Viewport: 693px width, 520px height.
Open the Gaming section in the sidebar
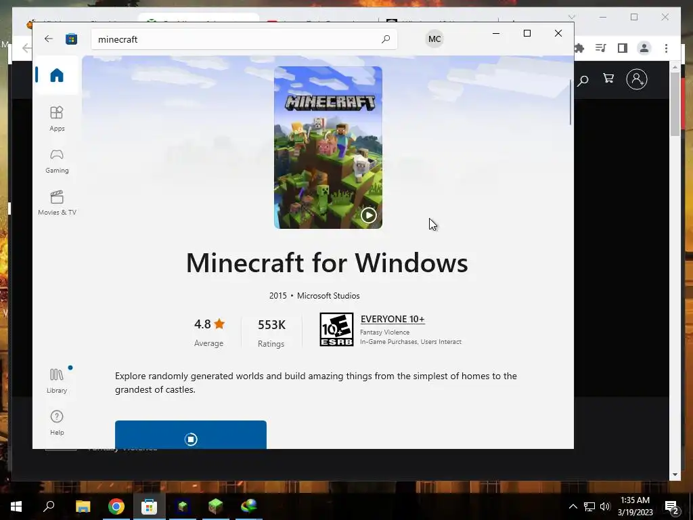[x=57, y=161]
